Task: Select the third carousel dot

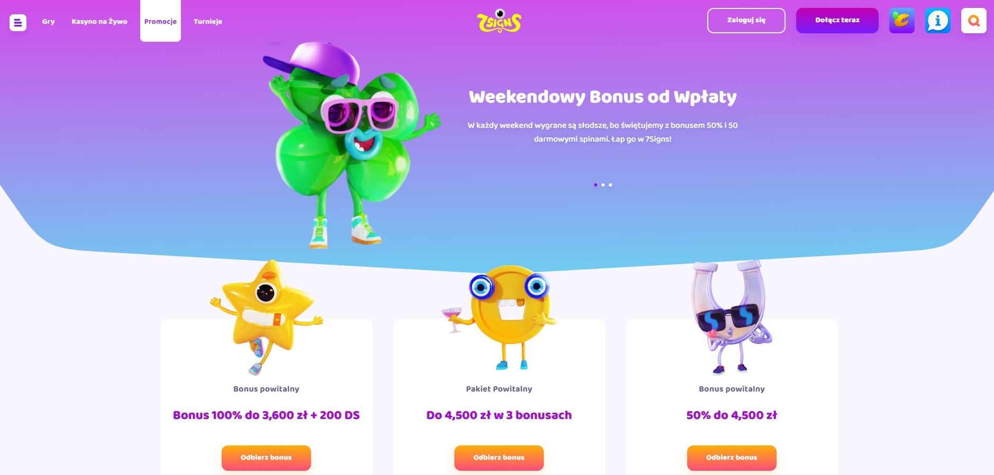Action: coord(610,185)
